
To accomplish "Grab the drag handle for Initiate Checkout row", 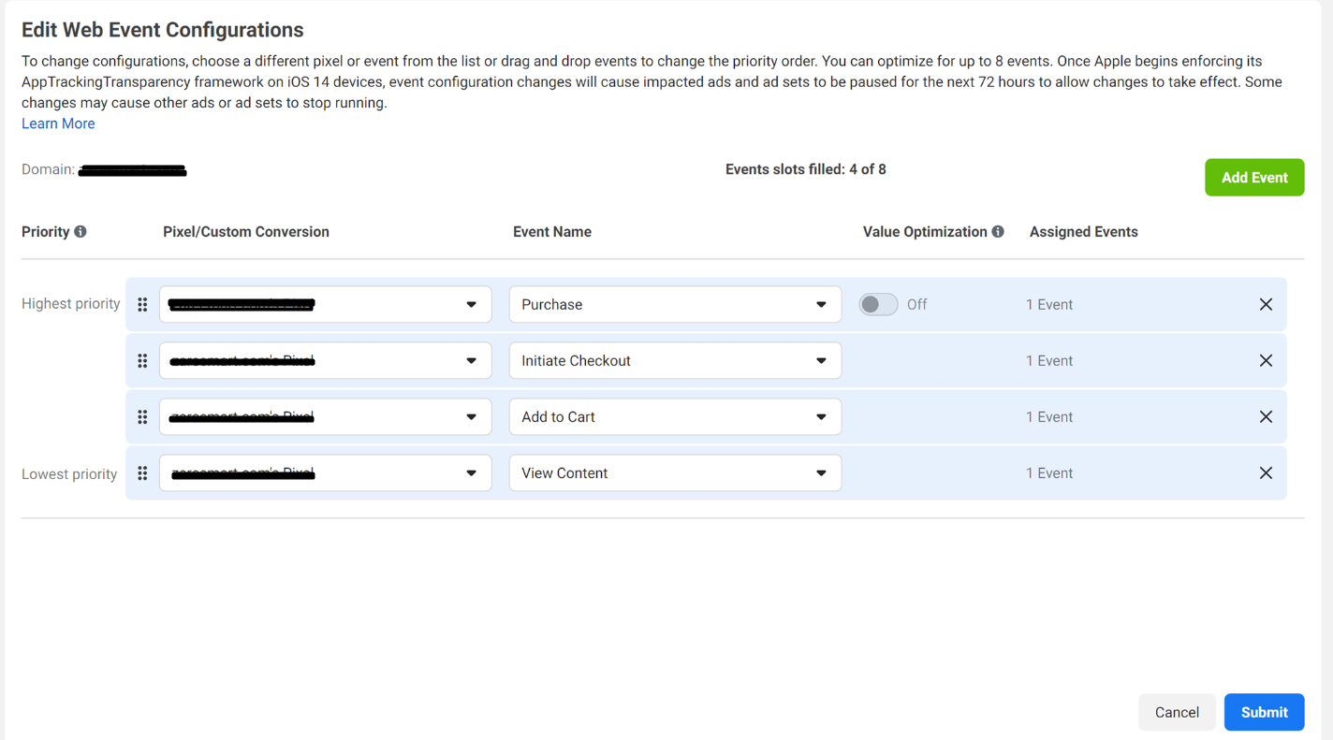I will click(142, 361).
